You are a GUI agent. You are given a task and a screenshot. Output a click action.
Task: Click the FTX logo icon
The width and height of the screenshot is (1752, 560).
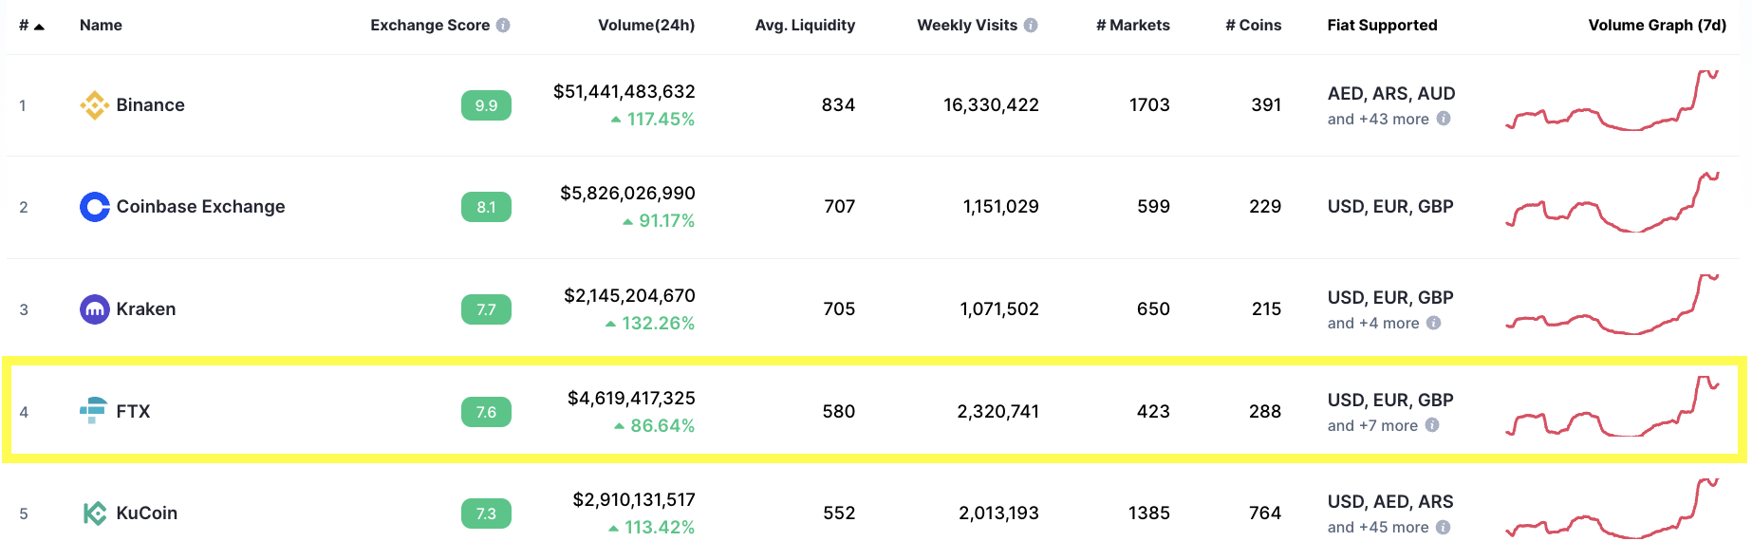click(x=93, y=411)
